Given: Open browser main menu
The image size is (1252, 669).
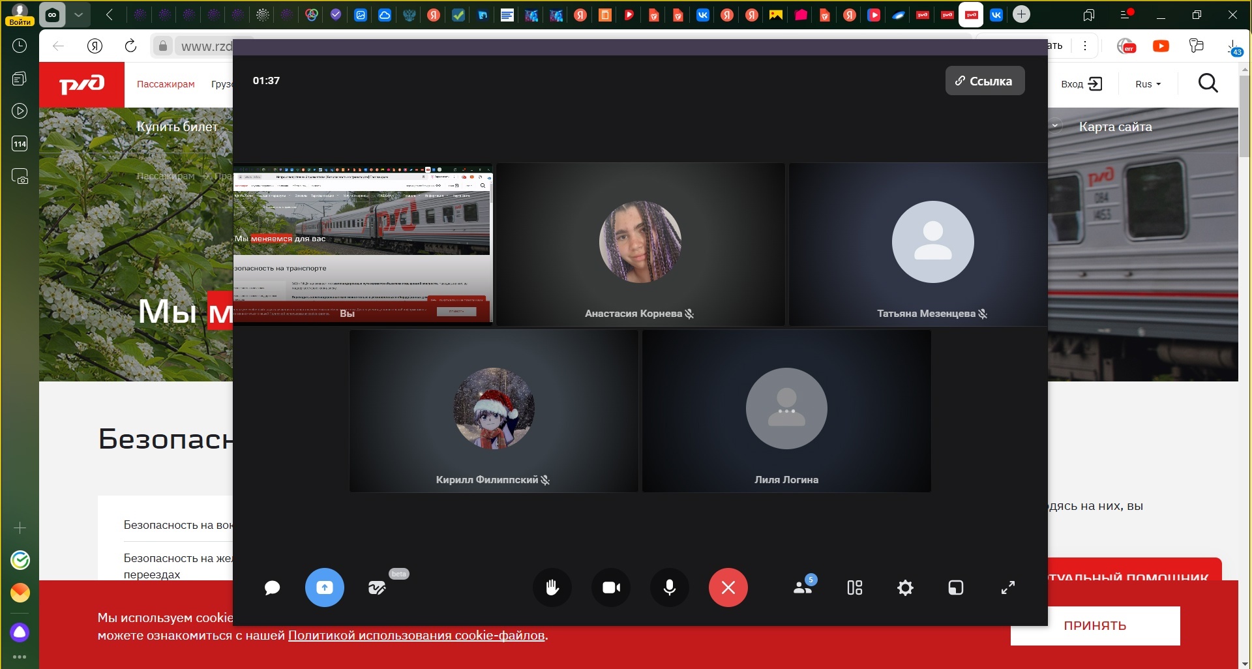Looking at the screenshot, I should pos(1126,14).
